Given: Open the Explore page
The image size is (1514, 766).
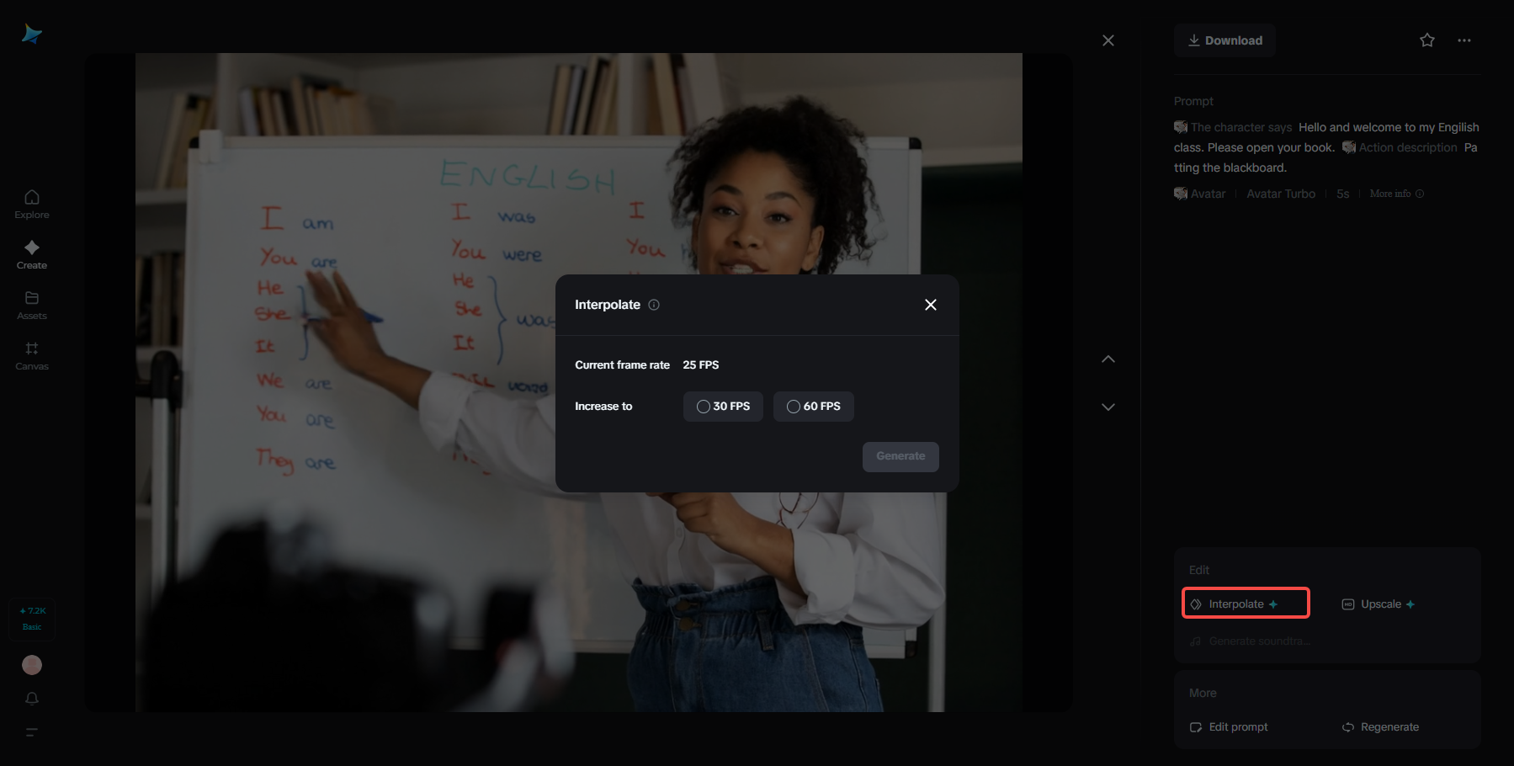Looking at the screenshot, I should tap(32, 205).
